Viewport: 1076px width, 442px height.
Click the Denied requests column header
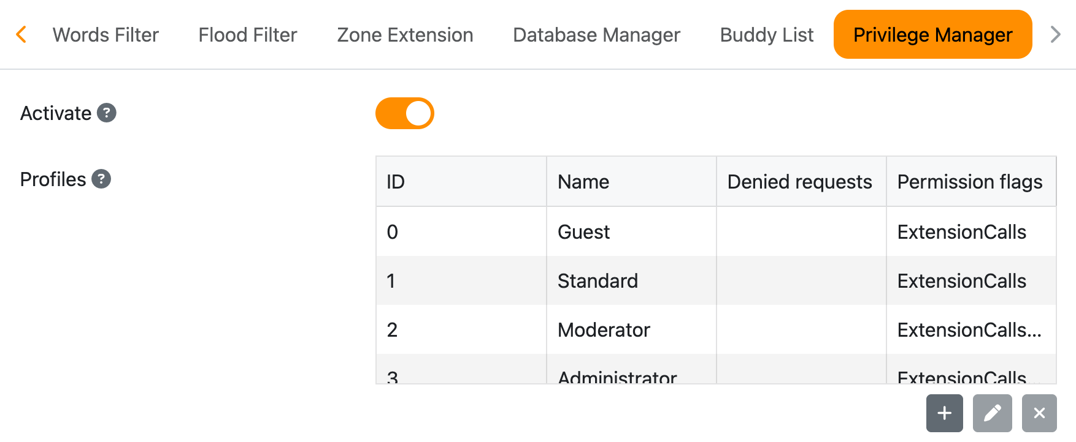coord(801,182)
